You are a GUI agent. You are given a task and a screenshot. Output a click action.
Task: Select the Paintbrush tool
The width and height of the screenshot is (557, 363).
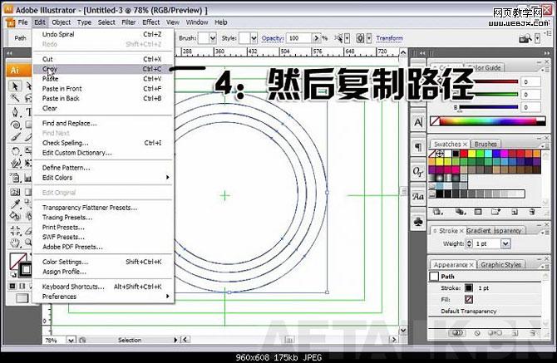(15, 136)
